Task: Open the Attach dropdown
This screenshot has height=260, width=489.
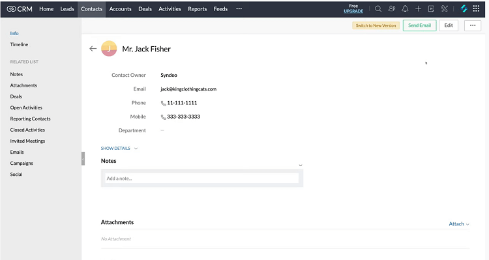Action: (459, 224)
